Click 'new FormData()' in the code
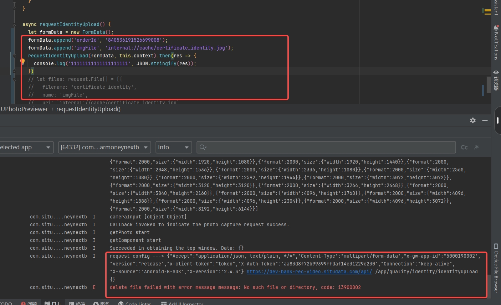The width and height of the screenshot is (501, 305). click(x=91, y=32)
